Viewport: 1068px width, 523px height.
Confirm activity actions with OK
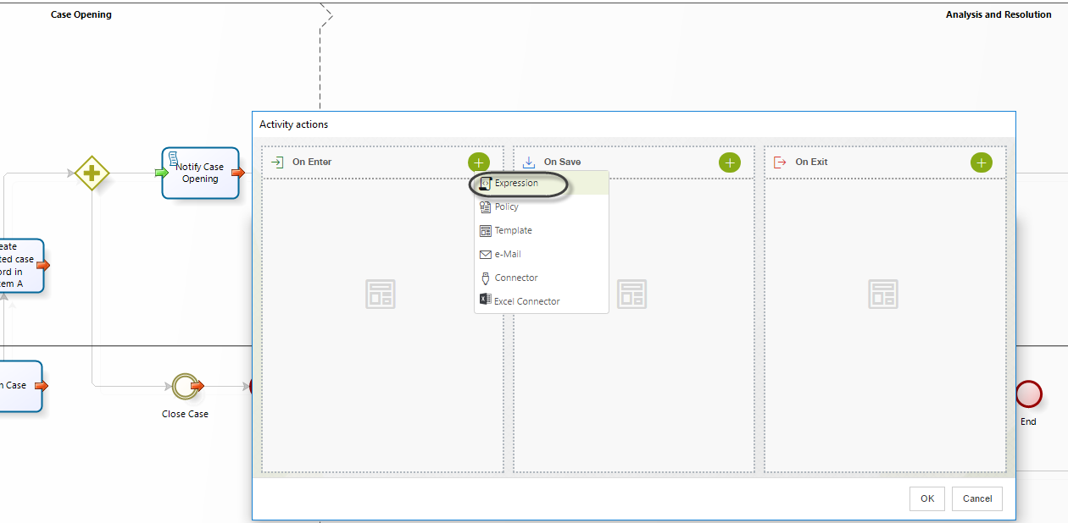927,498
